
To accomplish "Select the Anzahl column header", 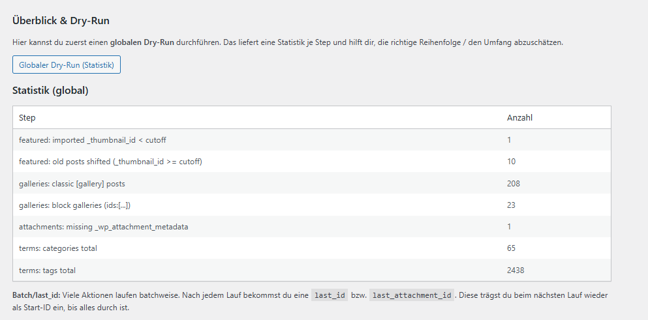I will (x=519, y=118).
